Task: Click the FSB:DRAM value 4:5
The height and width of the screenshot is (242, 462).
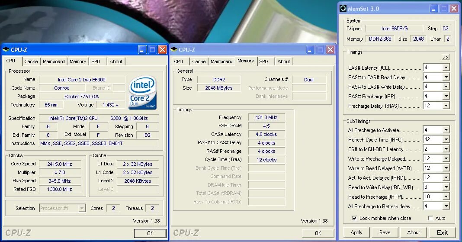Action: [266, 126]
